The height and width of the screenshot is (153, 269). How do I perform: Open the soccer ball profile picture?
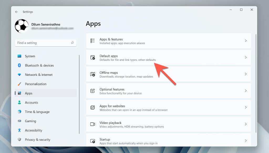pyautogui.click(x=22, y=26)
